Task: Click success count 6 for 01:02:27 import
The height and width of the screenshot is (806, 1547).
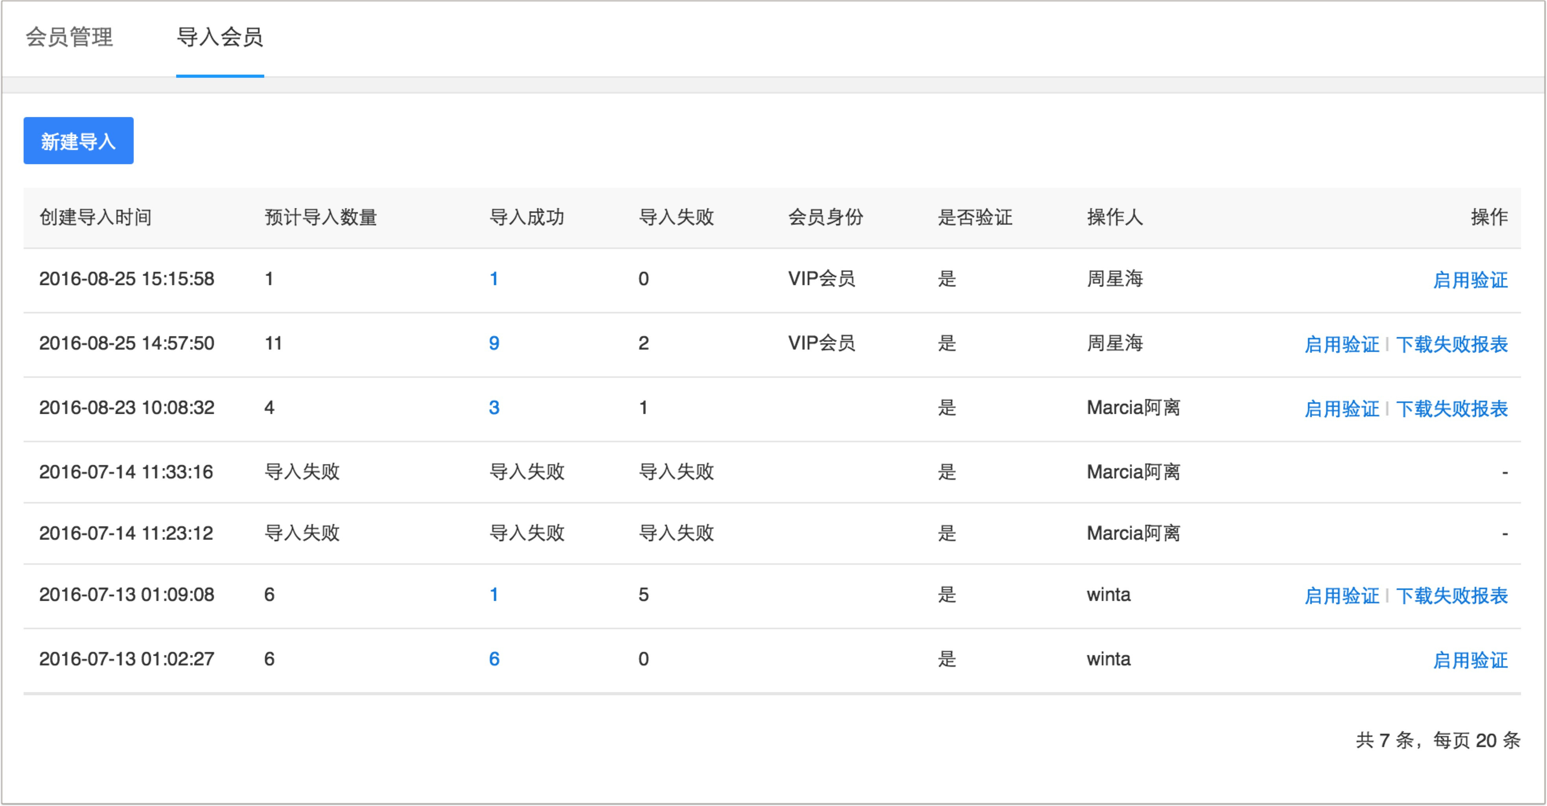Action: click(494, 659)
